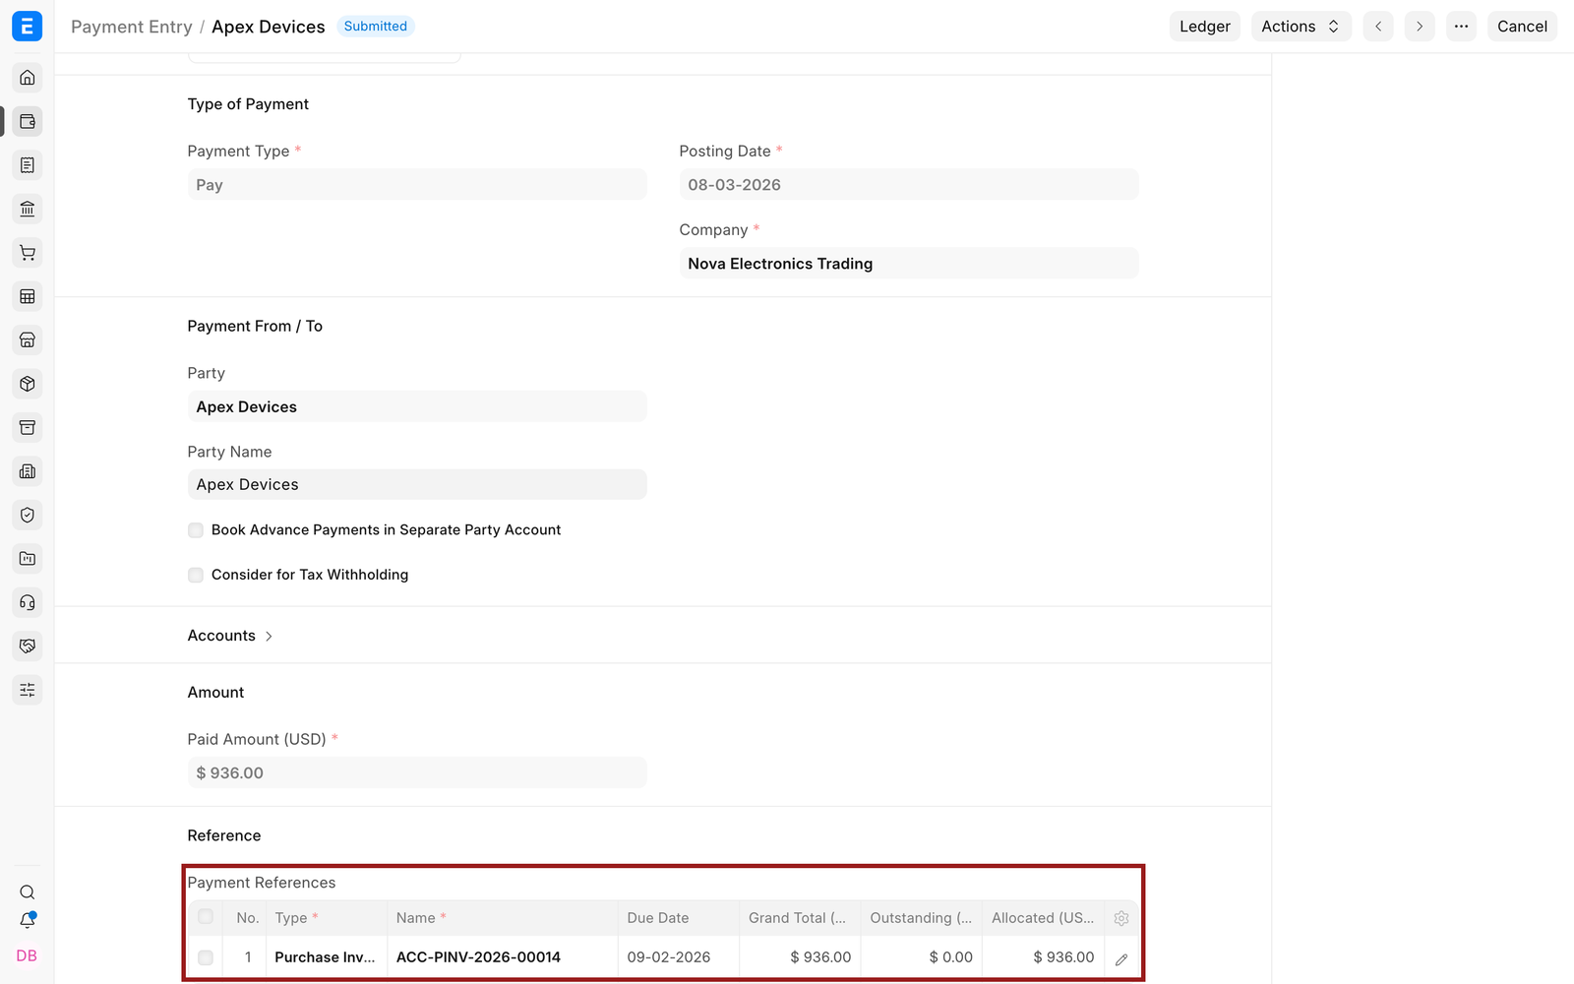Click the Payment Type field showing Pay
Screen dimensions: 1574x984
pyautogui.click(x=417, y=185)
